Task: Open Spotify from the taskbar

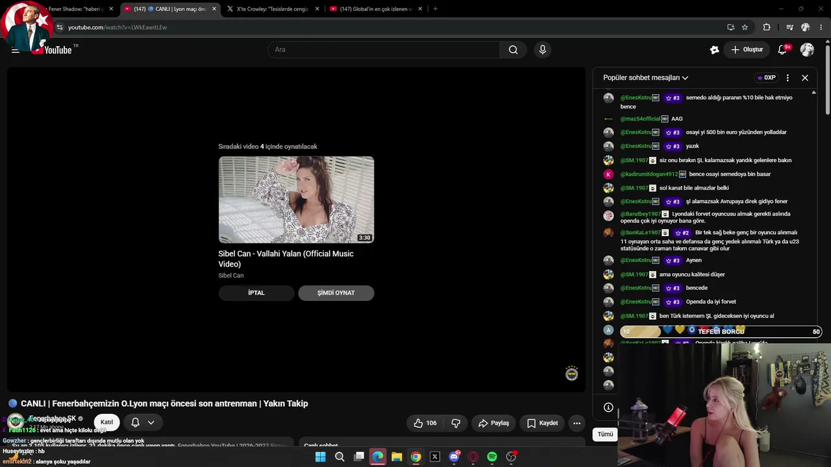Action: point(492,457)
